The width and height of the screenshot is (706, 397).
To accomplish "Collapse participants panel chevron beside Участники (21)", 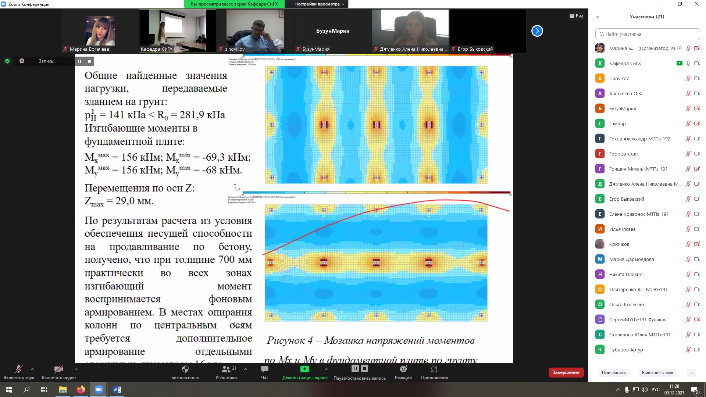I will coord(597,17).
